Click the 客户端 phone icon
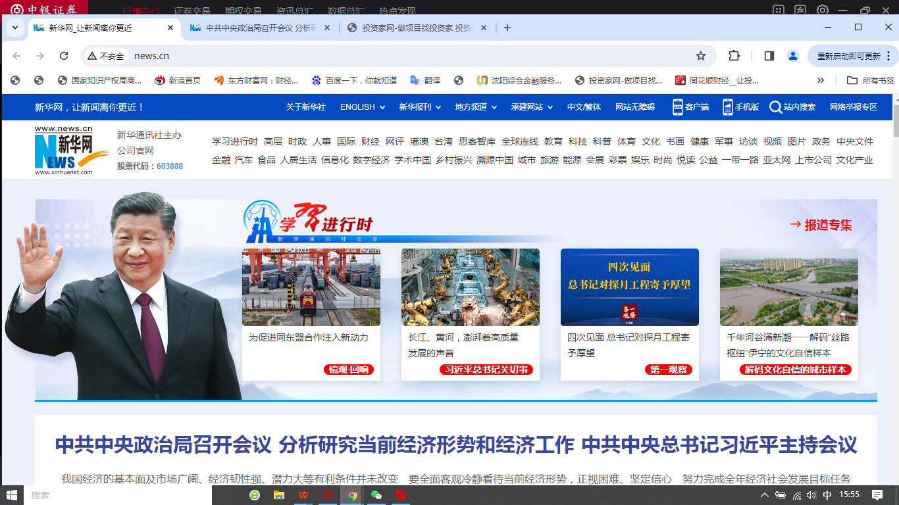 (x=678, y=107)
